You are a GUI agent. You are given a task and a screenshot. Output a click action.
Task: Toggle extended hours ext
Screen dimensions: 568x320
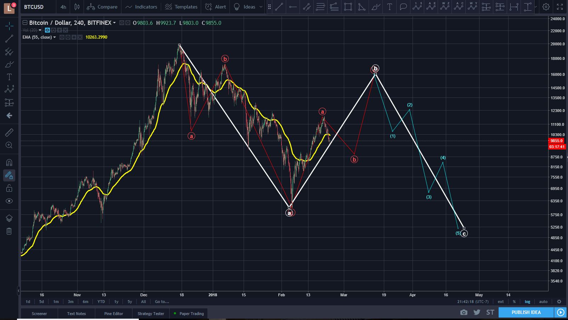point(501,302)
